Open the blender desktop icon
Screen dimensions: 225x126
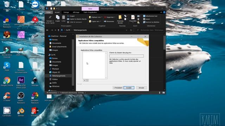pyautogui.click(x=21, y=112)
